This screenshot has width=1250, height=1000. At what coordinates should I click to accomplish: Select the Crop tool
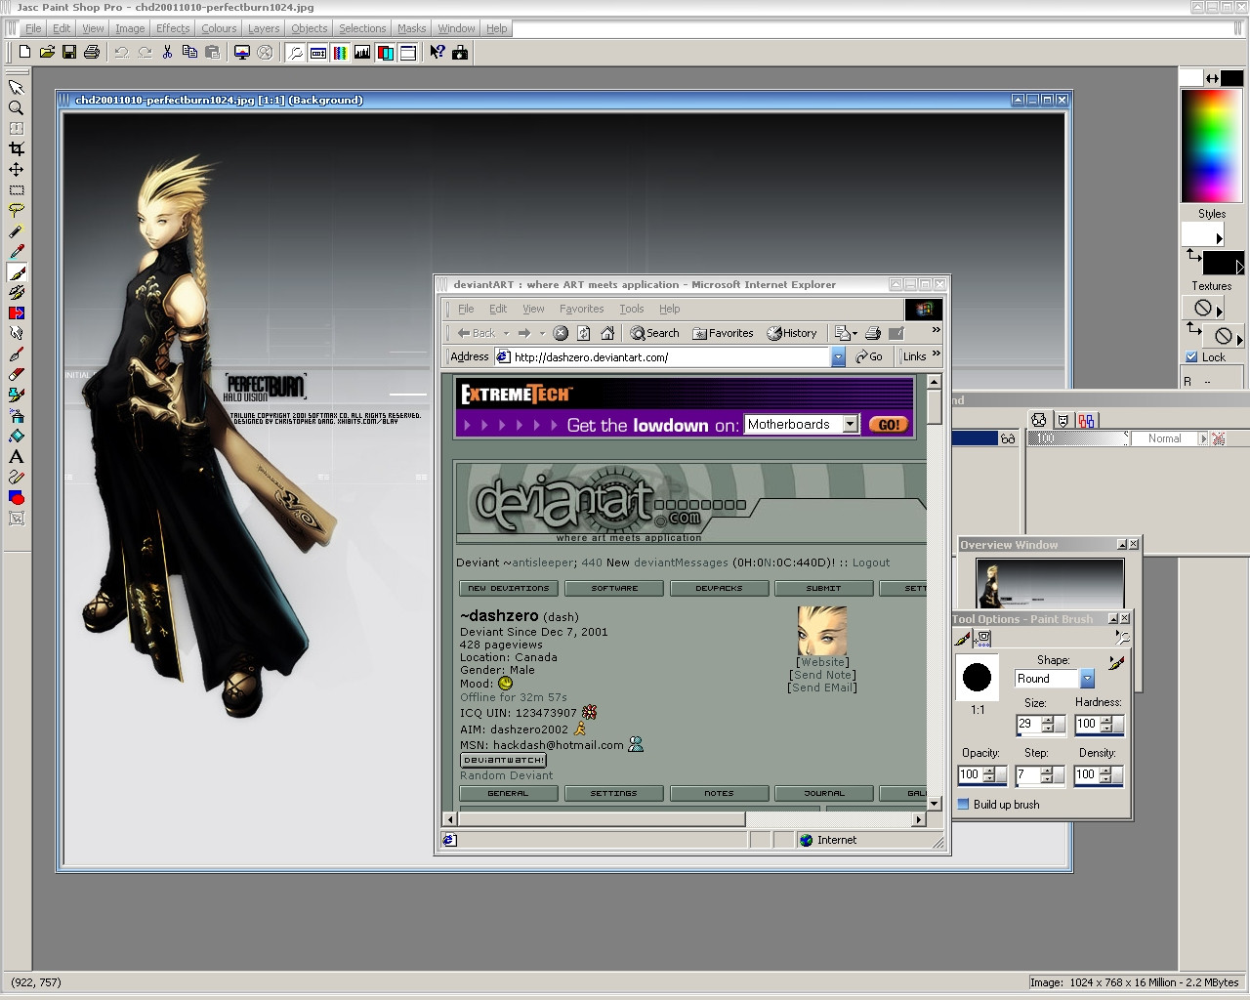tap(17, 148)
